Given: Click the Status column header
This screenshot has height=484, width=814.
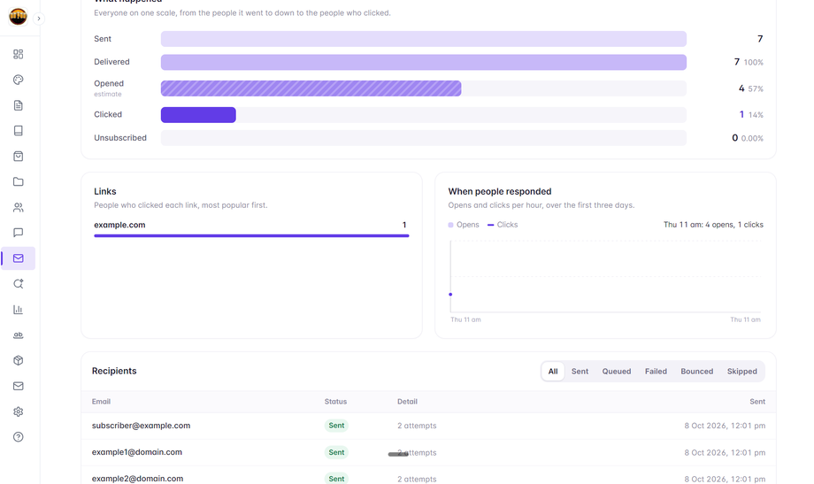Looking at the screenshot, I should point(335,402).
